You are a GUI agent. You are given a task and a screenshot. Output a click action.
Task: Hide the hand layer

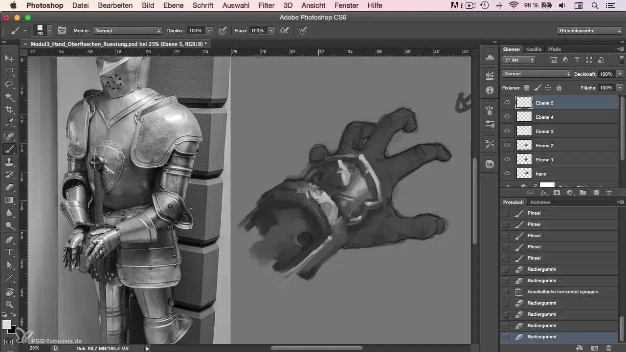coord(507,174)
